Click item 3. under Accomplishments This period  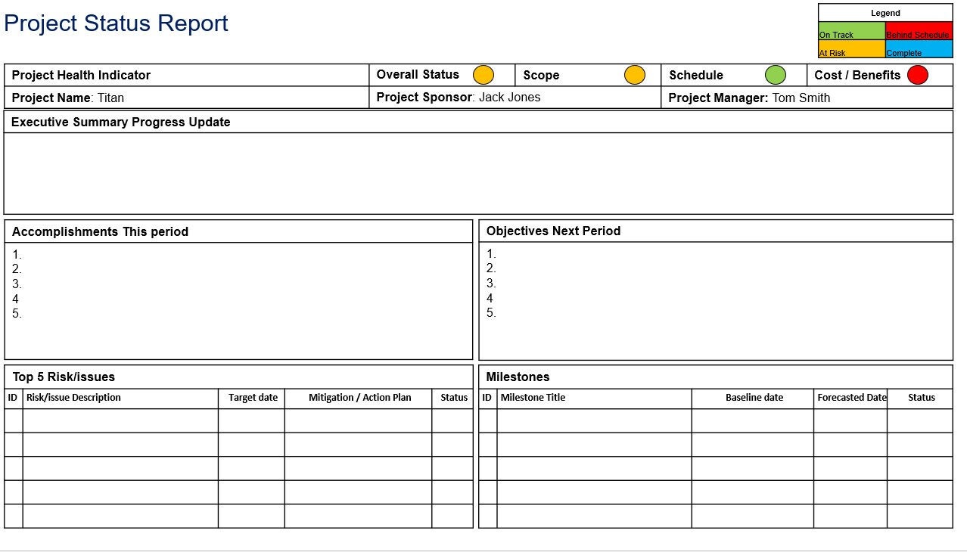[17, 284]
